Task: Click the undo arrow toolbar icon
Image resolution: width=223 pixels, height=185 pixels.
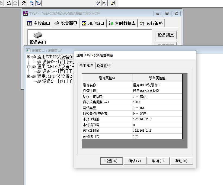Action: [9, 3]
